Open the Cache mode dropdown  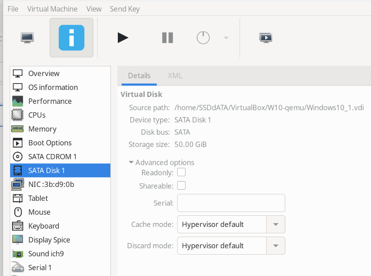pyautogui.click(x=231, y=225)
